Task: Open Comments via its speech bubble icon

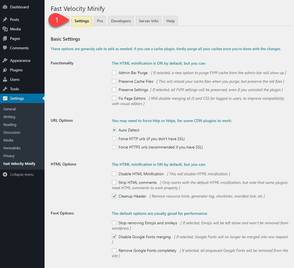Action: (x=5, y=48)
